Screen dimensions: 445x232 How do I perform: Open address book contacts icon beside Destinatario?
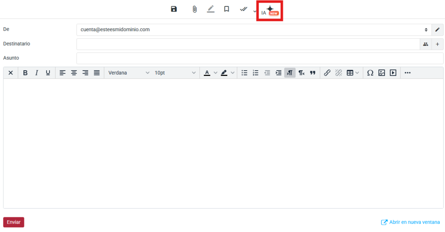[426, 44]
